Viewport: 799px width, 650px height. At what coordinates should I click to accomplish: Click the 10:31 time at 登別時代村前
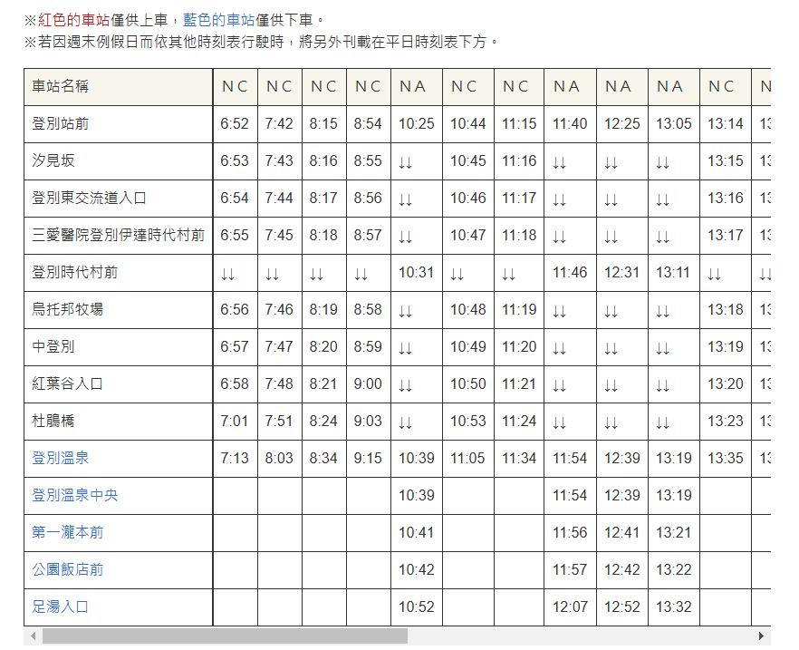tap(417, 273)
